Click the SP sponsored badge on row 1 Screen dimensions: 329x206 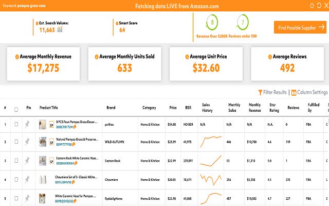(x=51, y=125)
